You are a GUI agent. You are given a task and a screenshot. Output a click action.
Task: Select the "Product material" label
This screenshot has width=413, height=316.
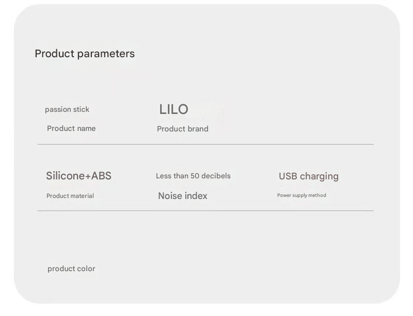(x=70, y=196)
